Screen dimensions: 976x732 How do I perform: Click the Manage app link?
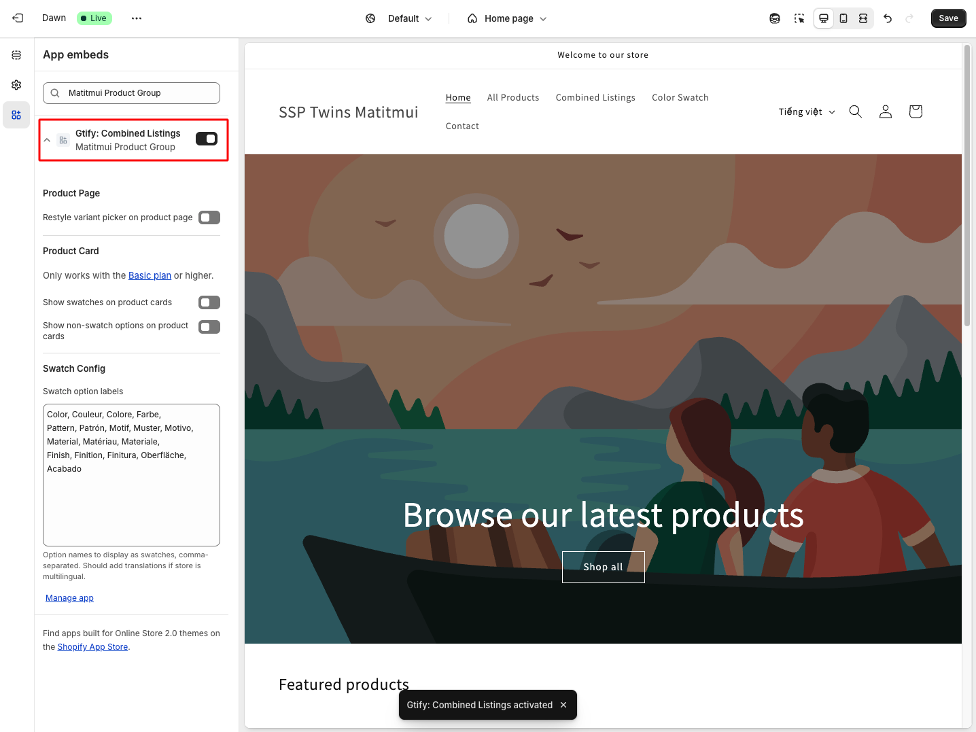pos(69,598)
